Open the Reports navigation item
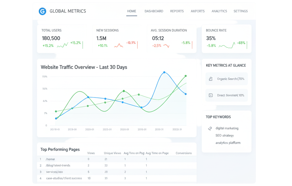The height and width of the screenshot is (186, 292). [x=177, y=11]
